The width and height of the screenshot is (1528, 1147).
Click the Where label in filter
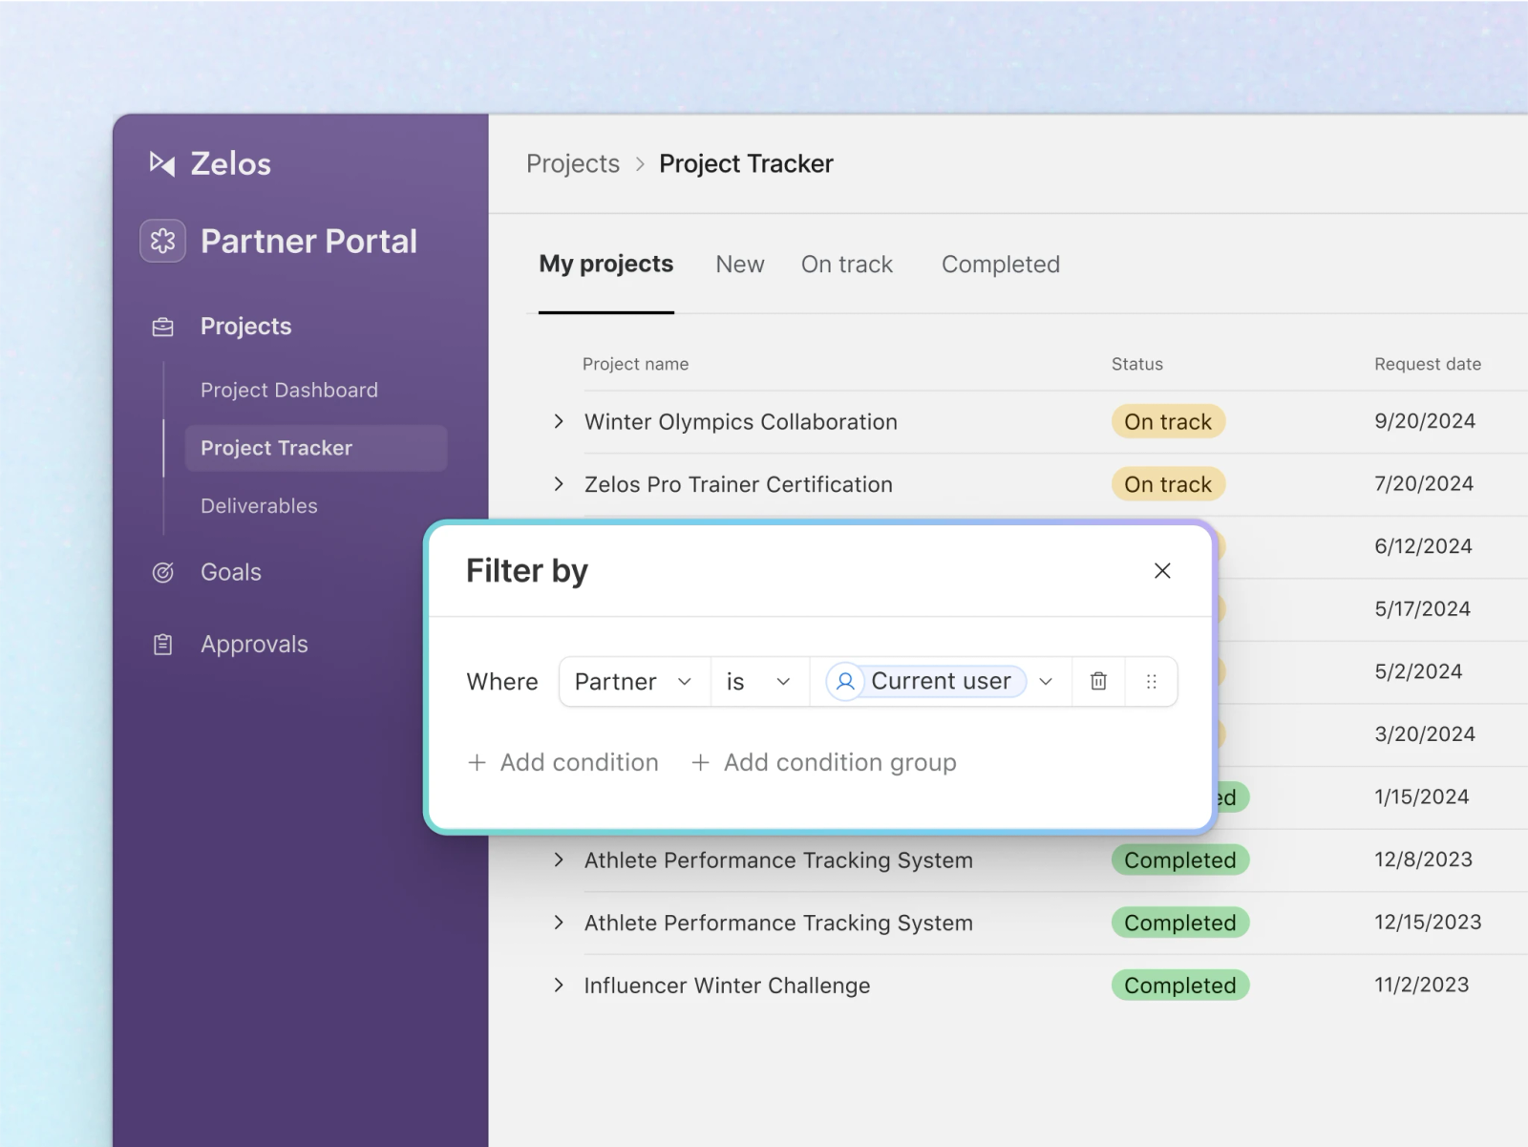(502, 681)
